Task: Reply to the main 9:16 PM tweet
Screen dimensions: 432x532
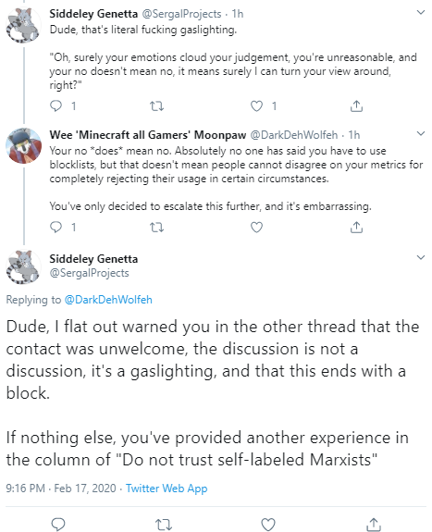Action: coord(57,525)
